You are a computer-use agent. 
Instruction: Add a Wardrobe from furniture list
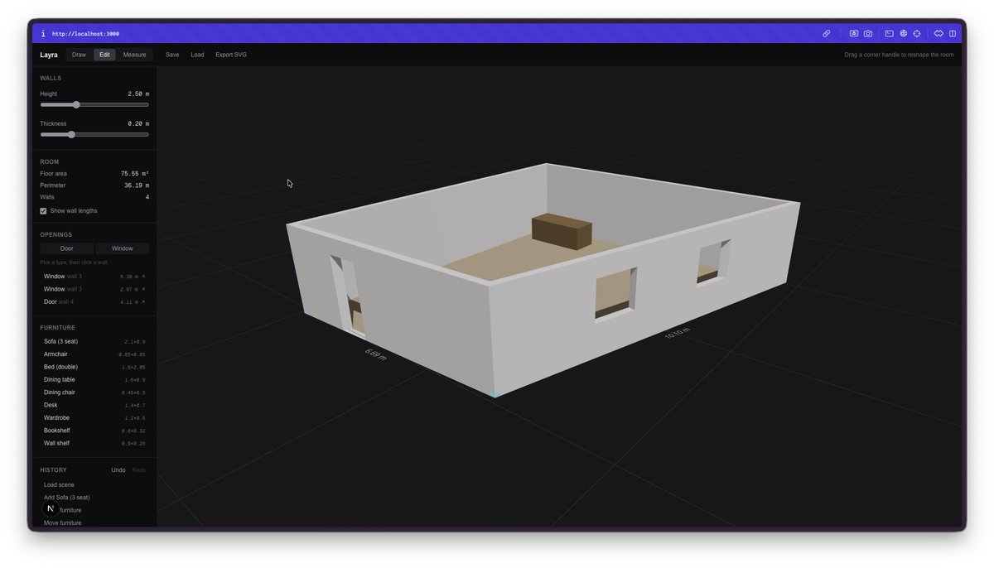click(94, 418)
